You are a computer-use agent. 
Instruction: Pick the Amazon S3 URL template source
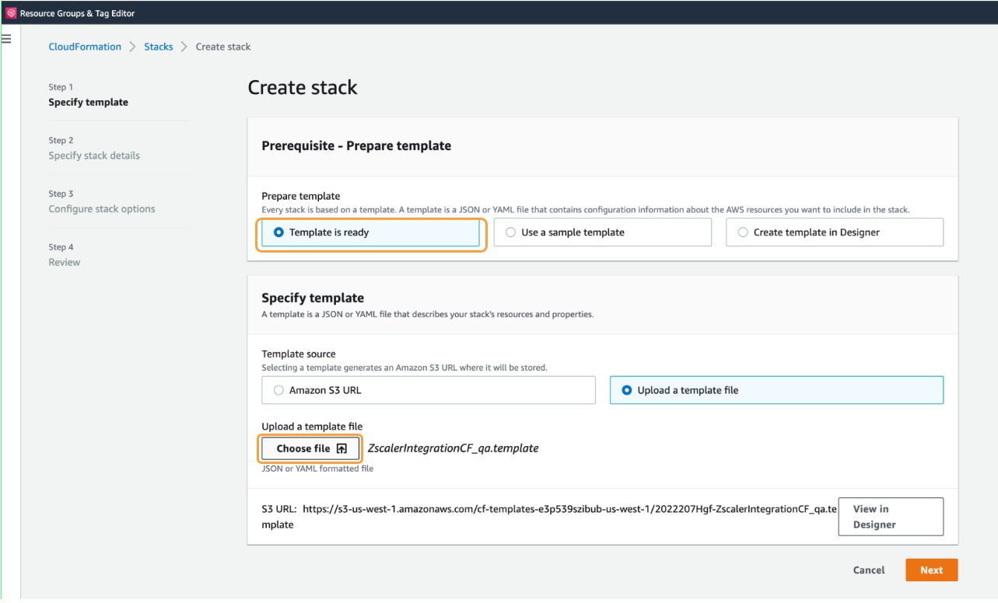(278, 390)
